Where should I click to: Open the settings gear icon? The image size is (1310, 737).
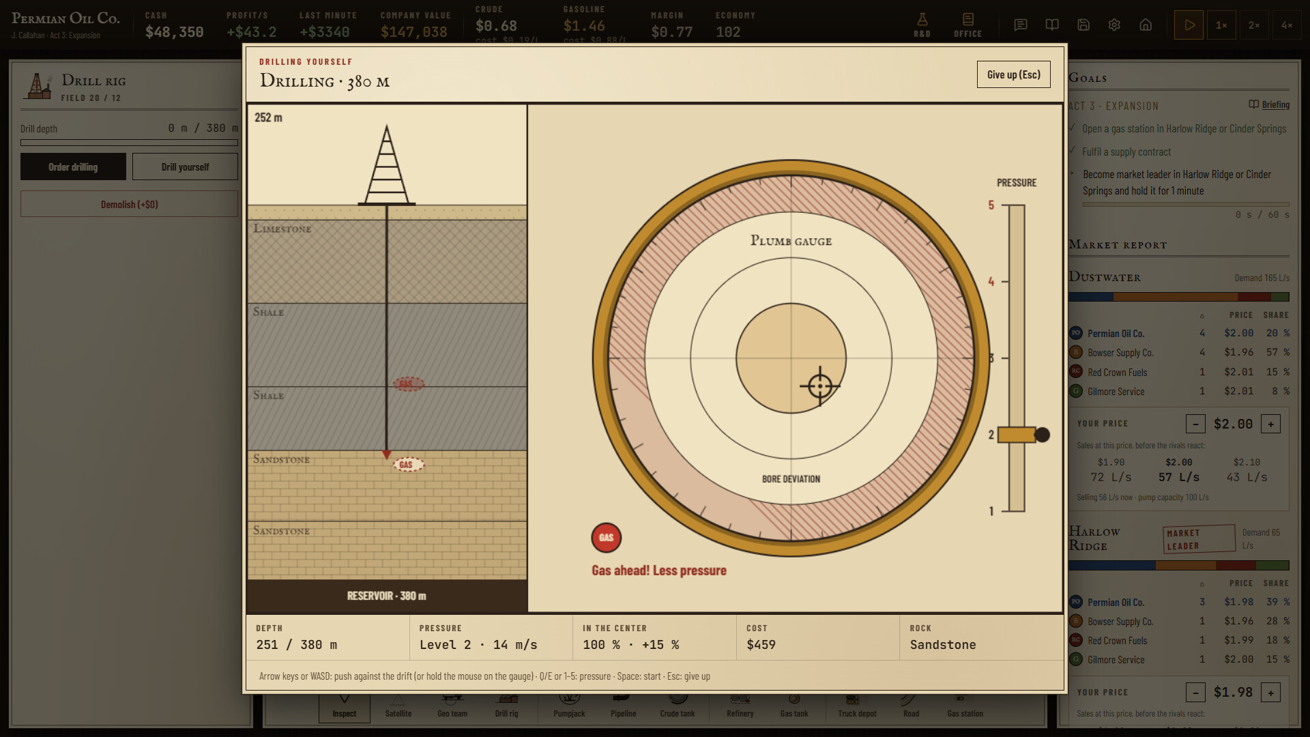tap(1114, 25)
